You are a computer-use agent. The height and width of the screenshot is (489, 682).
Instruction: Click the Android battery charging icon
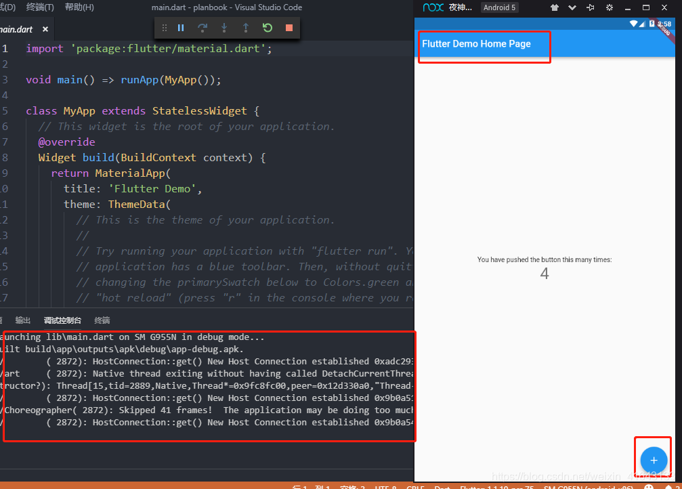652,24
